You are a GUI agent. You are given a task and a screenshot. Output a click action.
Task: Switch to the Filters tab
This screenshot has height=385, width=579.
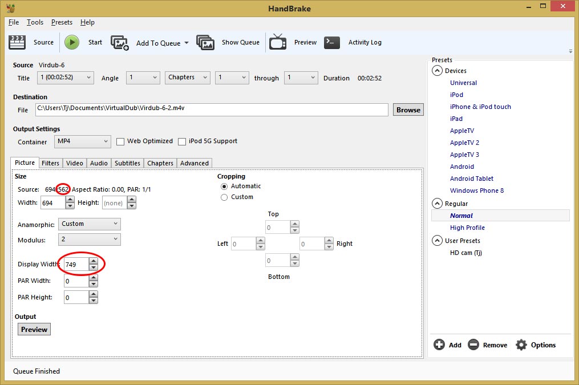click(50, 163)
